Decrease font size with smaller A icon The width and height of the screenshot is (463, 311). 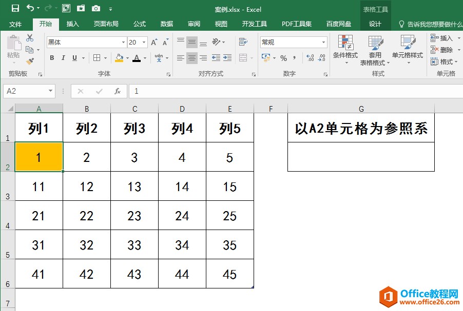pyautogui.click(x=165, y=43)
